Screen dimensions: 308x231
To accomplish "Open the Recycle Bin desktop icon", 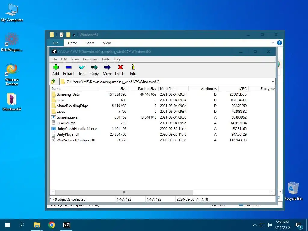I will [293, 188].
